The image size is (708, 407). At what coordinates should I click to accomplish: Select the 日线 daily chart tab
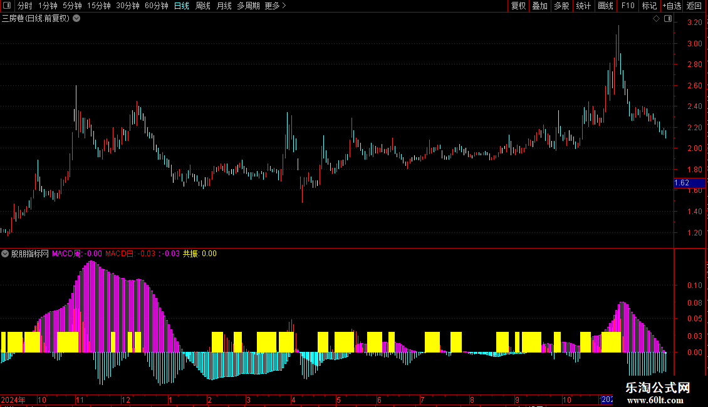[x=182, y=6]
